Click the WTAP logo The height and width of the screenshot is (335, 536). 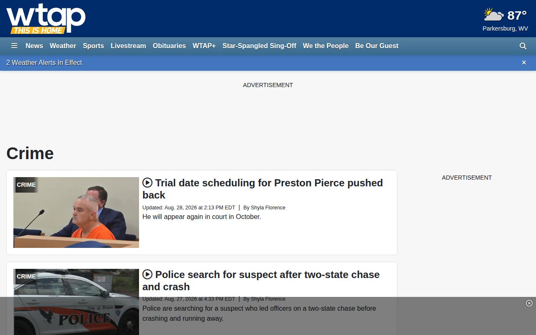coord(46,19)
